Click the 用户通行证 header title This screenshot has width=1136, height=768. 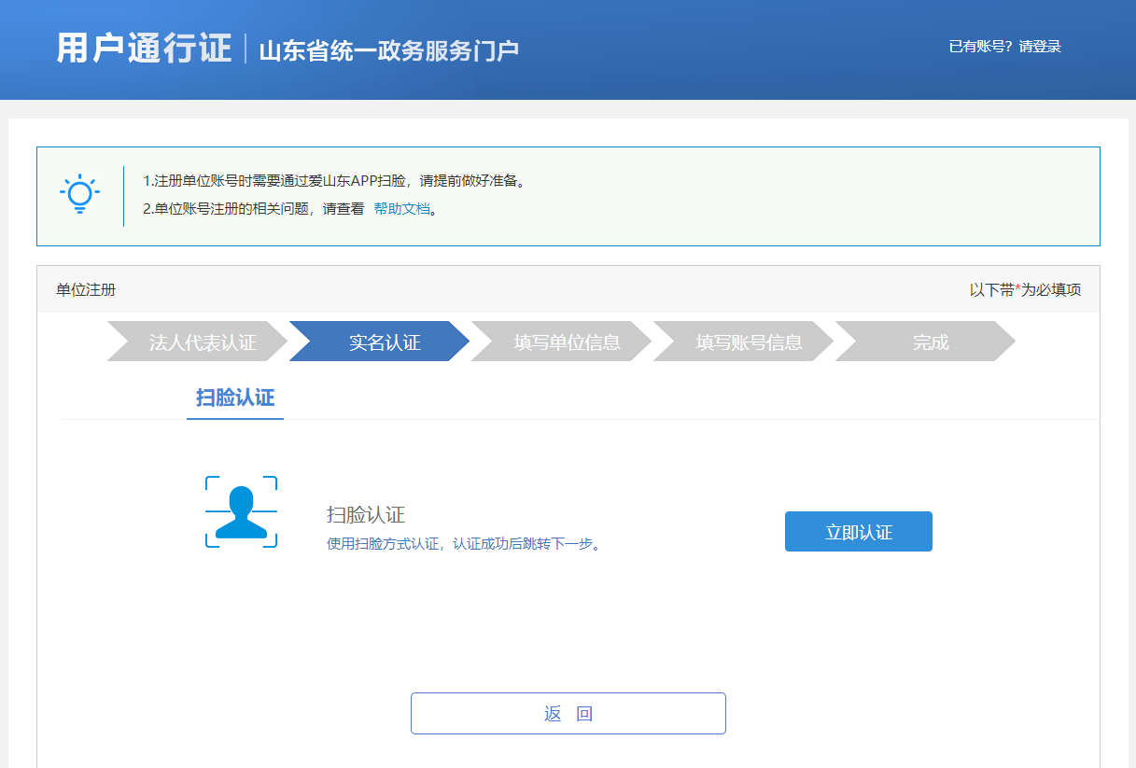[x=144, y=49]
